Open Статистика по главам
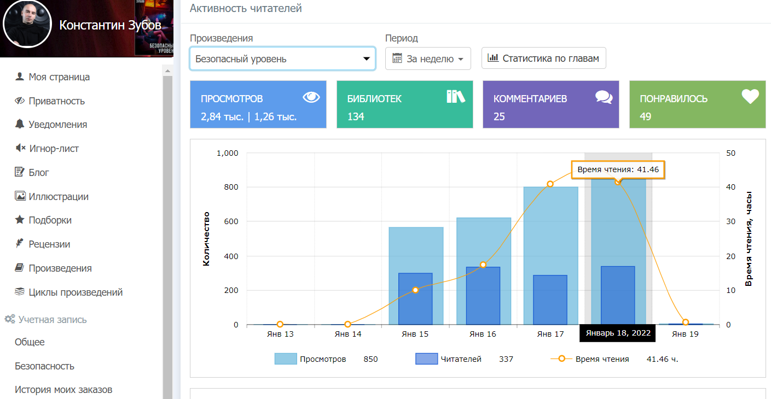The image size is (771, 399). 543,58
